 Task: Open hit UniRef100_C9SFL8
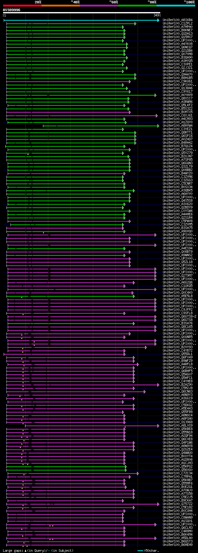[178, 313]
